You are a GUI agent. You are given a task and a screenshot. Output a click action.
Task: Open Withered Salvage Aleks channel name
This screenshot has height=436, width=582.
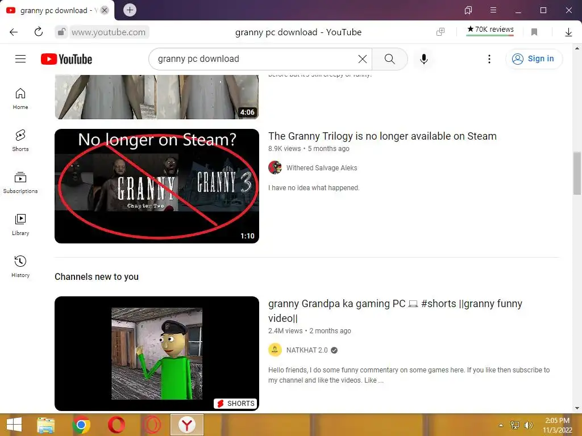coord(322,168)
